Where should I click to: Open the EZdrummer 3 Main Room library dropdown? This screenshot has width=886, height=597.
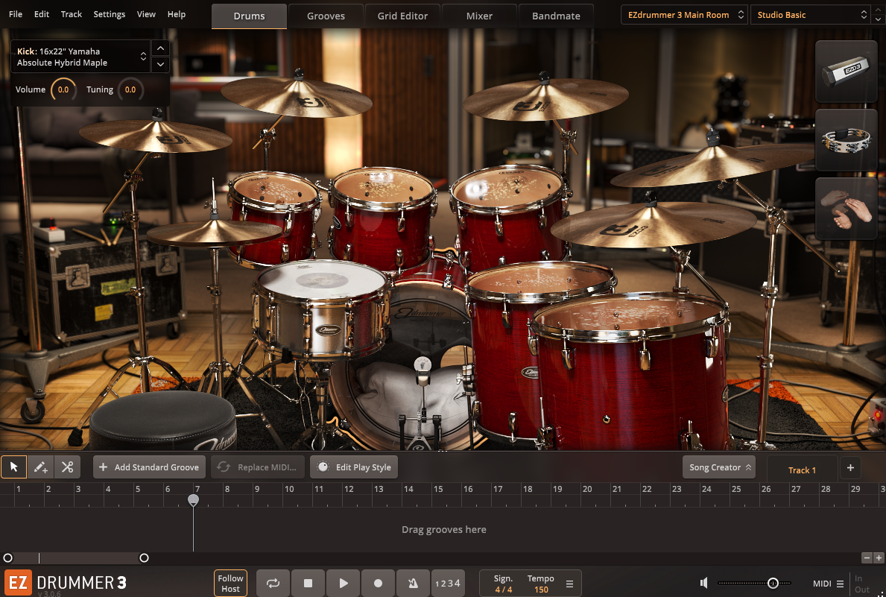tap(683, 14)
